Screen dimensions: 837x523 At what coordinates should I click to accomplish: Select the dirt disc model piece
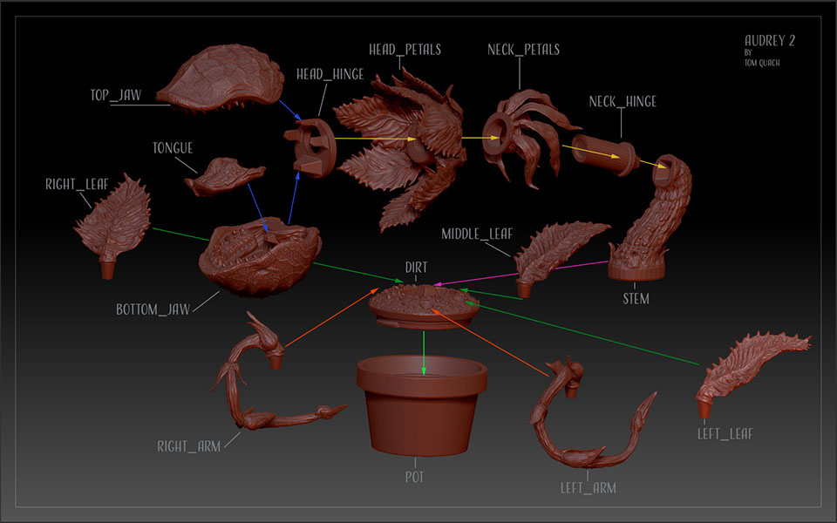coord(424,302)
